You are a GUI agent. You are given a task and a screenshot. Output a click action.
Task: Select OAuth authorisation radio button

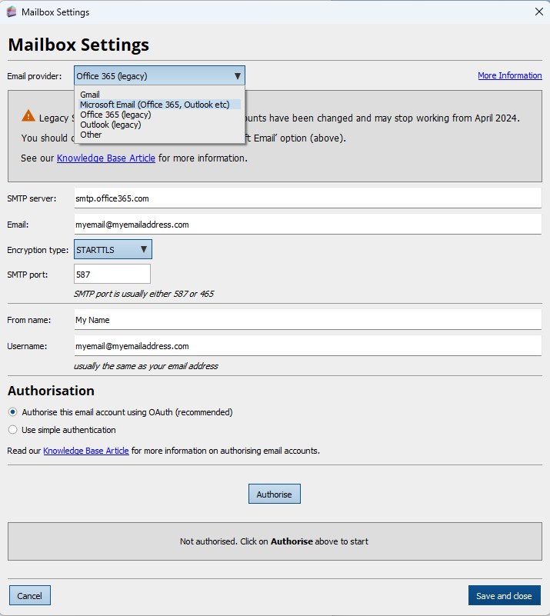point(12,412)
